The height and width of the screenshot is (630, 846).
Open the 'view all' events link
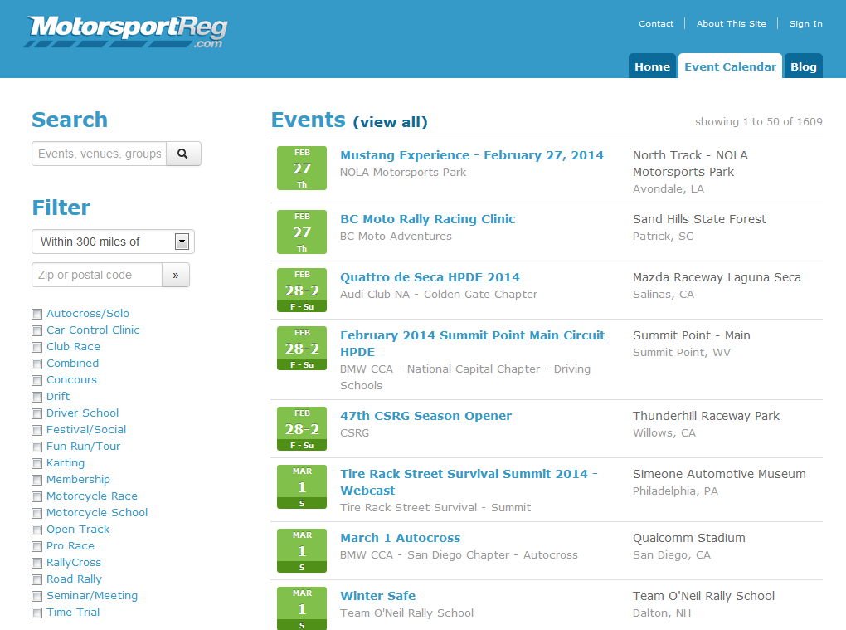click(390, 122)
